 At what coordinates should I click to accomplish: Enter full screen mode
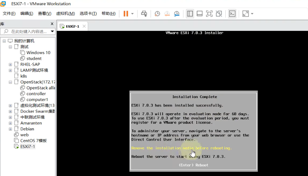coord(209,14)
